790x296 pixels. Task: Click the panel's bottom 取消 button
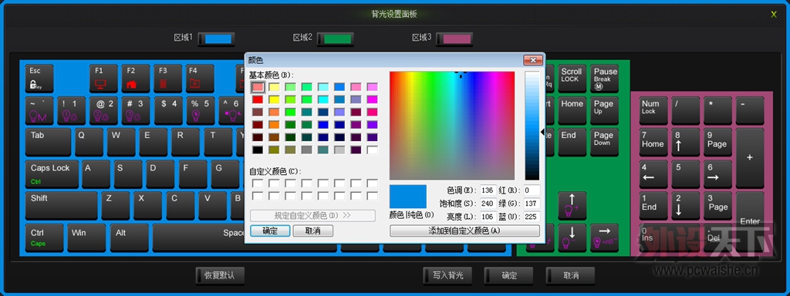tap(571, 275)
